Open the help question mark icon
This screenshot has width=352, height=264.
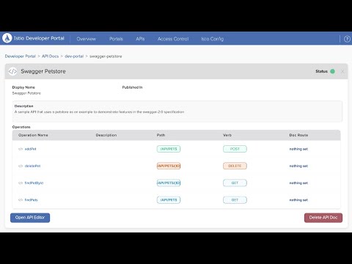coord(347,39)
